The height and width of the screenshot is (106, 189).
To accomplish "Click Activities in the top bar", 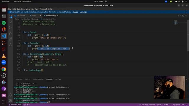I will pyautogui.click(x=6, y=1).
